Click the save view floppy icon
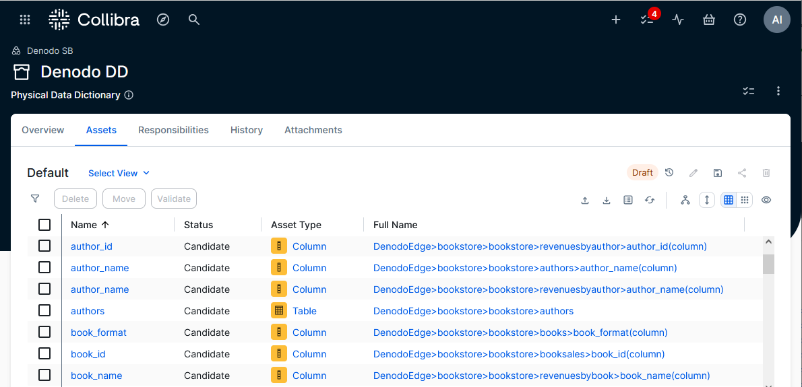Viewport: 802px width, 387px height. [x=718, y=172]
